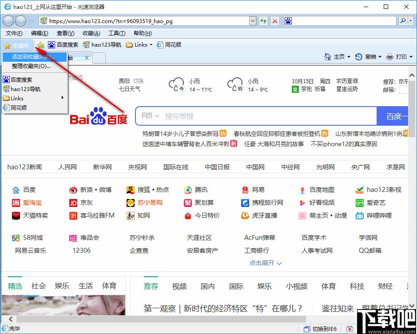Click the browser forward arrow button
The width and height of the screenshot is (417, 334).
click(x=20, y=21)
